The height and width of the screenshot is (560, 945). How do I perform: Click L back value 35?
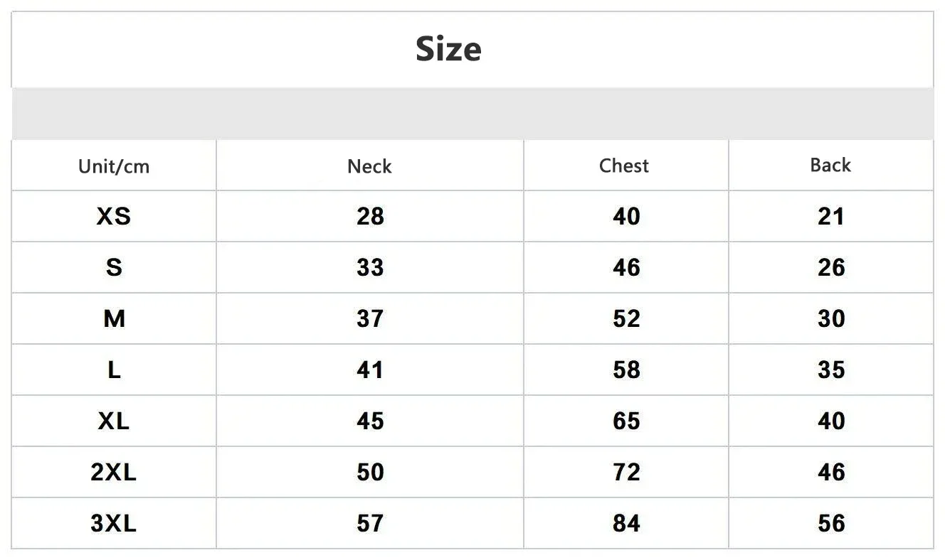click(x=831, y=370)
